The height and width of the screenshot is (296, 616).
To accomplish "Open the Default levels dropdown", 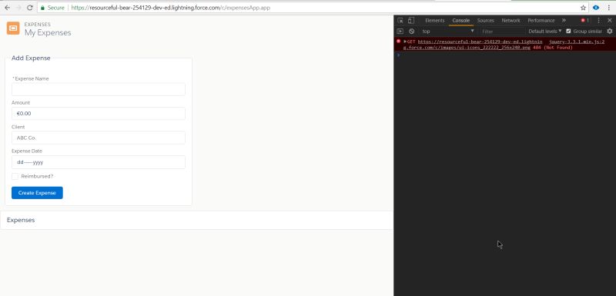I will pyautogui.click(x=545, y=31).
